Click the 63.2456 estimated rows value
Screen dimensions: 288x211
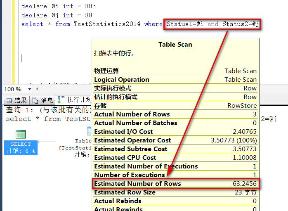[x=244, y=184]
